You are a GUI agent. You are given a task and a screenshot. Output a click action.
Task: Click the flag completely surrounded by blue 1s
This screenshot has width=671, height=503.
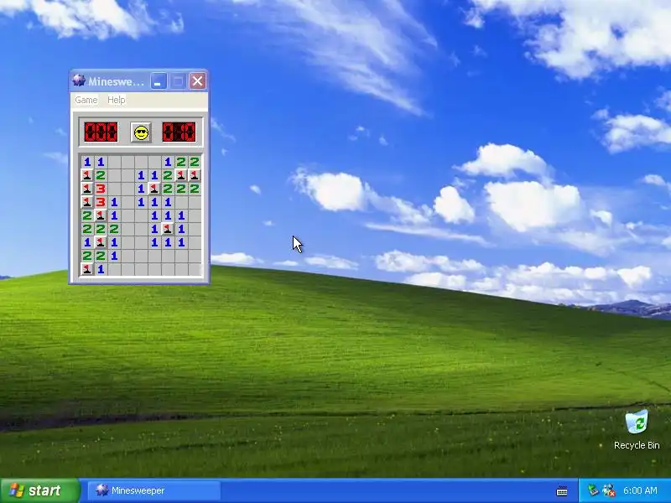pos(168,229)
